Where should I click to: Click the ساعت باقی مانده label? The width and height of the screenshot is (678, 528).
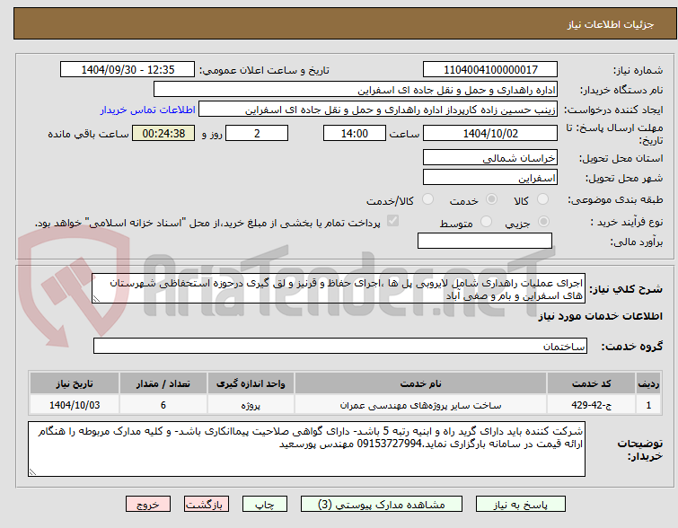[x=88, y=134]
